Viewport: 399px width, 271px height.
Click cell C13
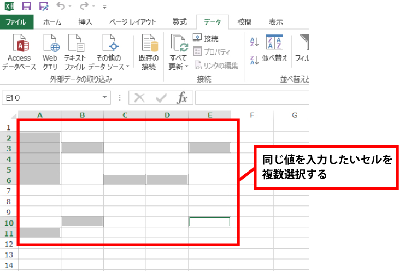click(x=125, y=254)
